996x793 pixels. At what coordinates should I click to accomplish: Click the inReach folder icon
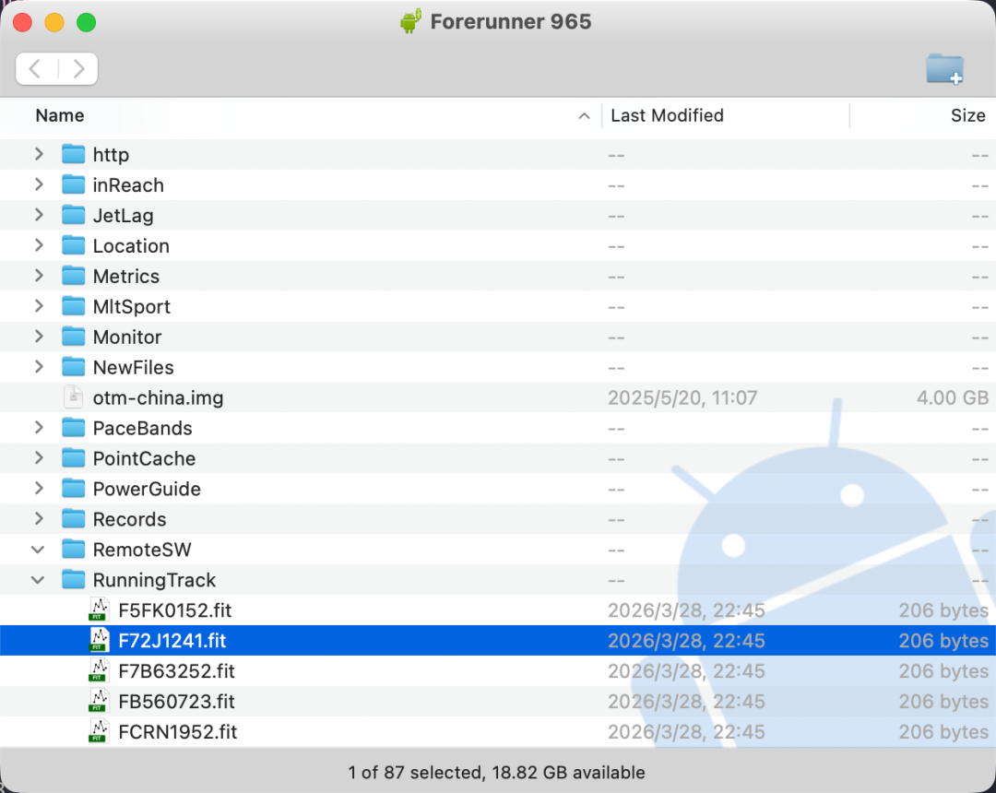coord(73,184)
